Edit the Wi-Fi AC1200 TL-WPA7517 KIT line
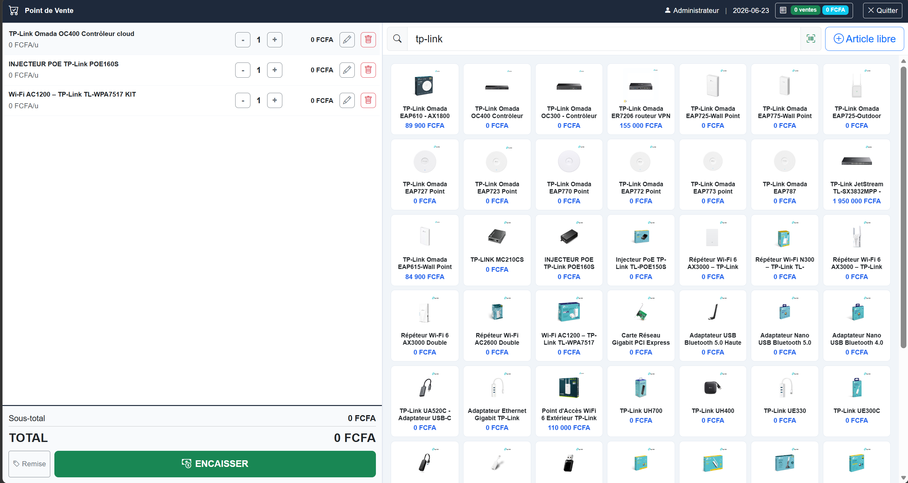Screen dimensions: 908x483 pos(347,100)
